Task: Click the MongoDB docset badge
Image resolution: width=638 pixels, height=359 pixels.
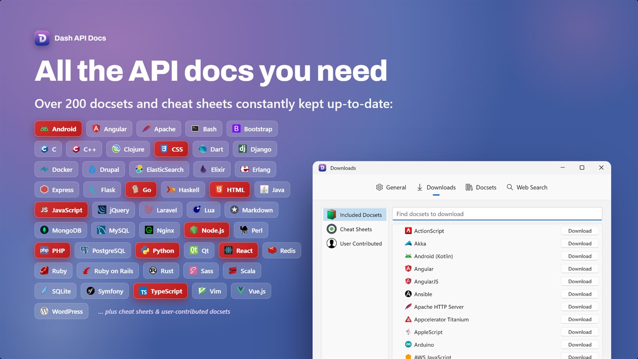Action: (61, 230)
